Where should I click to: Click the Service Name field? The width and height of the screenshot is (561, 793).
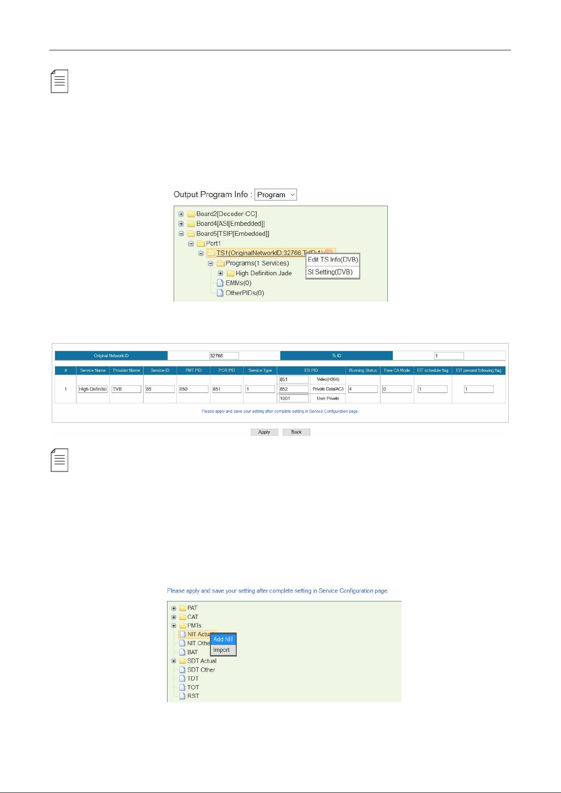[93, 389]
